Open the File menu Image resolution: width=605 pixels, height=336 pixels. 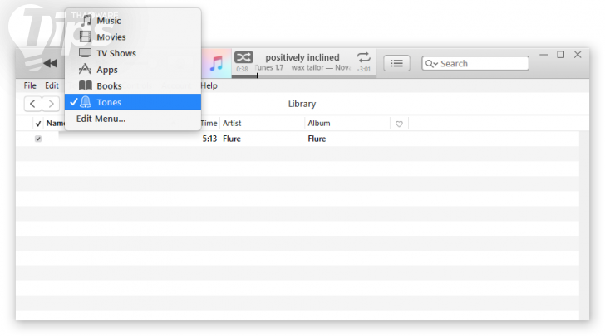click(30, 85)
